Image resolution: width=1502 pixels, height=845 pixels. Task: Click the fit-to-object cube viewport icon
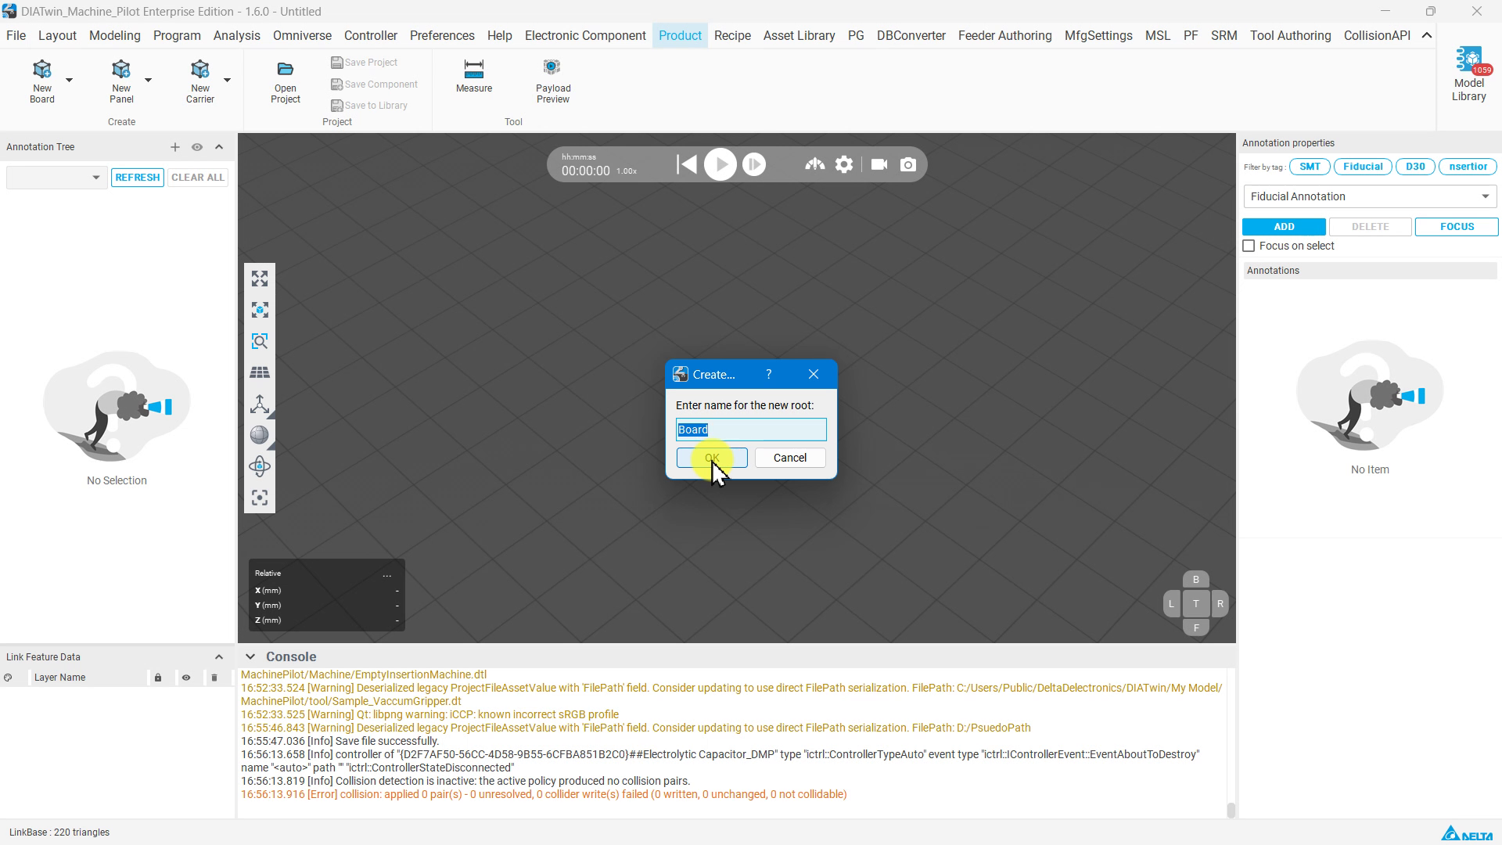(x=260, y=310)
